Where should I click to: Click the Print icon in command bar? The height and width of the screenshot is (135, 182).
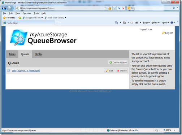point(136,23)
